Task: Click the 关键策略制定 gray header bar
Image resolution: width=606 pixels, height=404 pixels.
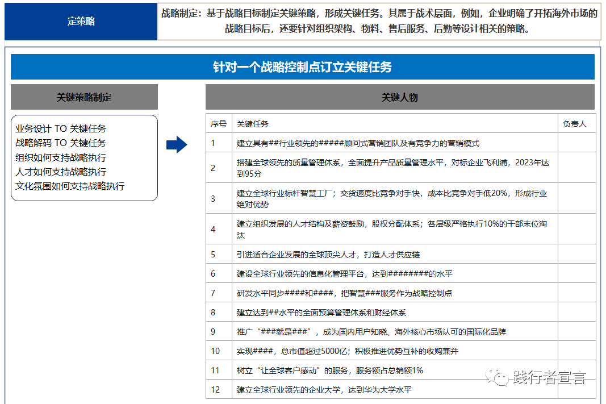Action: (84, 97)
